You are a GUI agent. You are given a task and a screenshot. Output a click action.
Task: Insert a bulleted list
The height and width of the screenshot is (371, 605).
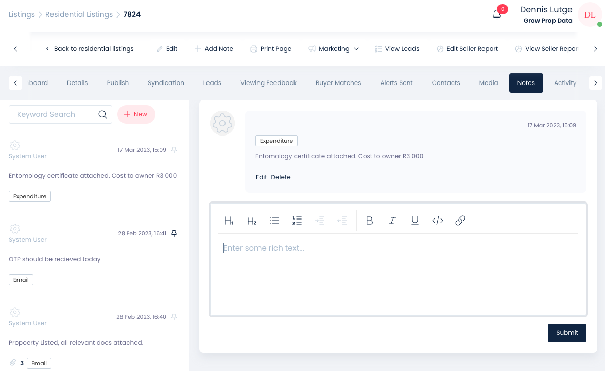click(274, 221)
